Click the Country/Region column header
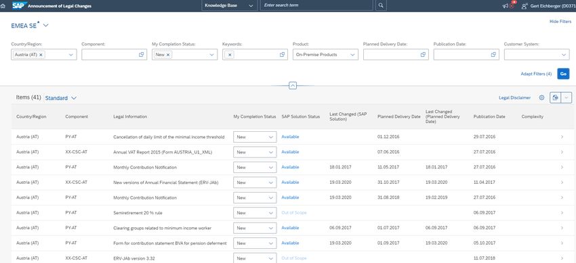Viewport: 576px width, 263px height. 31,116
